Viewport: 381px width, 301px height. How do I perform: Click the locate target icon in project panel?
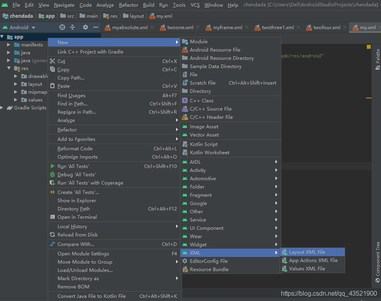pyautogui.click(x=62, y=27)
